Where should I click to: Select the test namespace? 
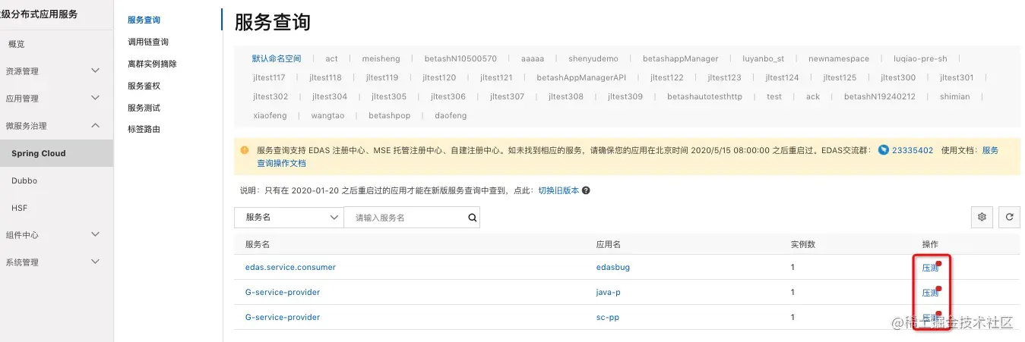(774, 96)
